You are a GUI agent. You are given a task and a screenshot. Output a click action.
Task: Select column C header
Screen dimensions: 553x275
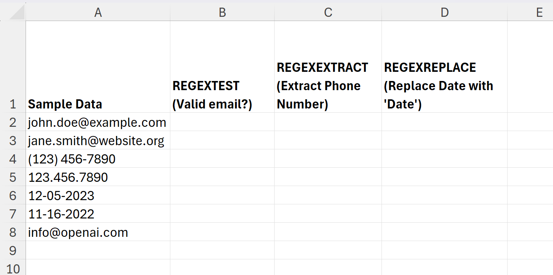pyautogui.click(x=328, y=13)
